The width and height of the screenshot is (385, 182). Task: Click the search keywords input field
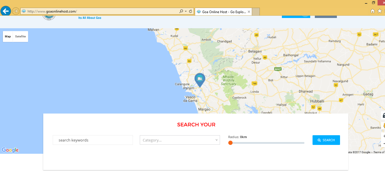93,140
